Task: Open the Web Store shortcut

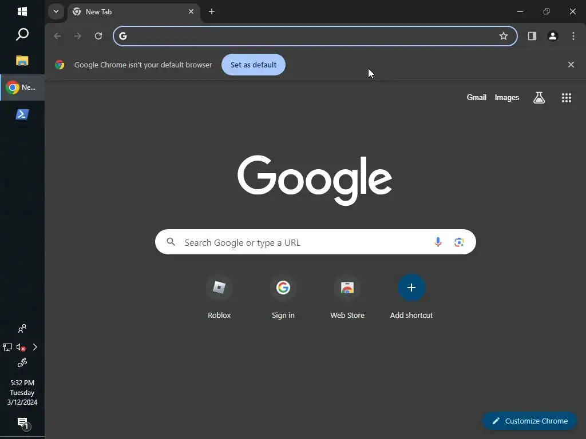Action: click(x=347, y=297)
